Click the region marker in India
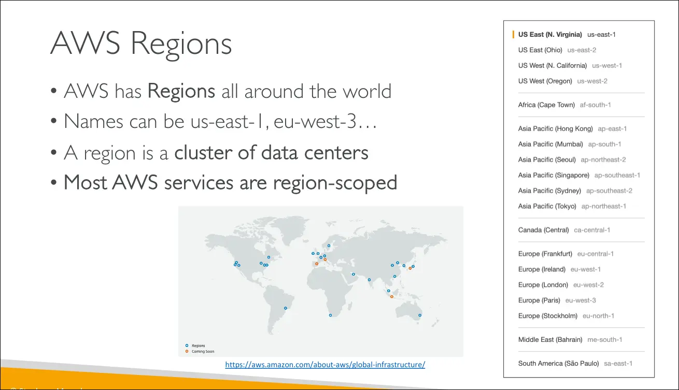 (370, 280)
